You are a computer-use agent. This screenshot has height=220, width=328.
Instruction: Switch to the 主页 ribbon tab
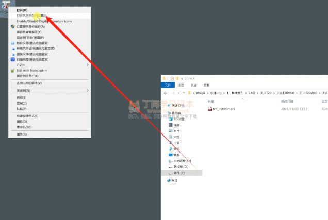click(x=181, y=85)
